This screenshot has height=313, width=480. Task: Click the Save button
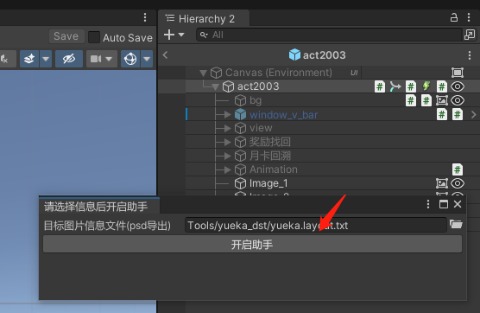coord(66,36)
